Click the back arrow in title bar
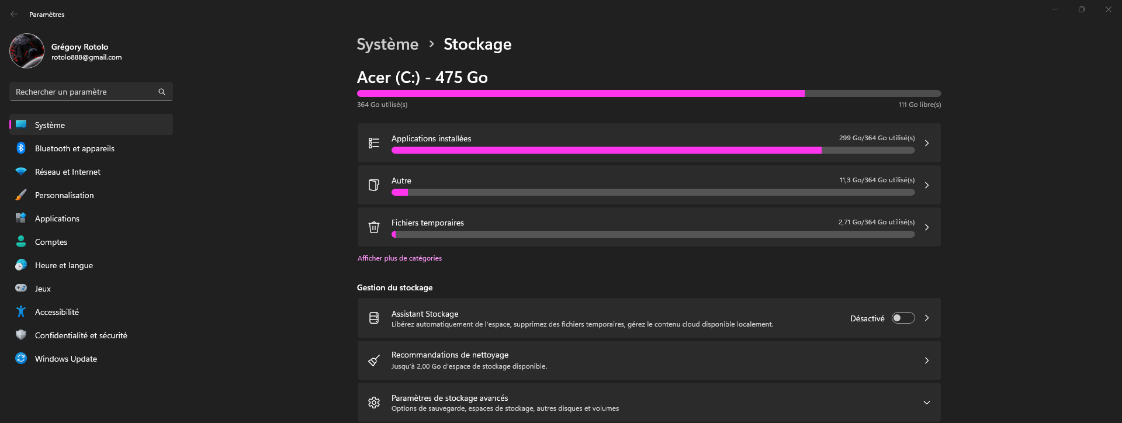This screenshot has width=1122, height=423. 14,14
